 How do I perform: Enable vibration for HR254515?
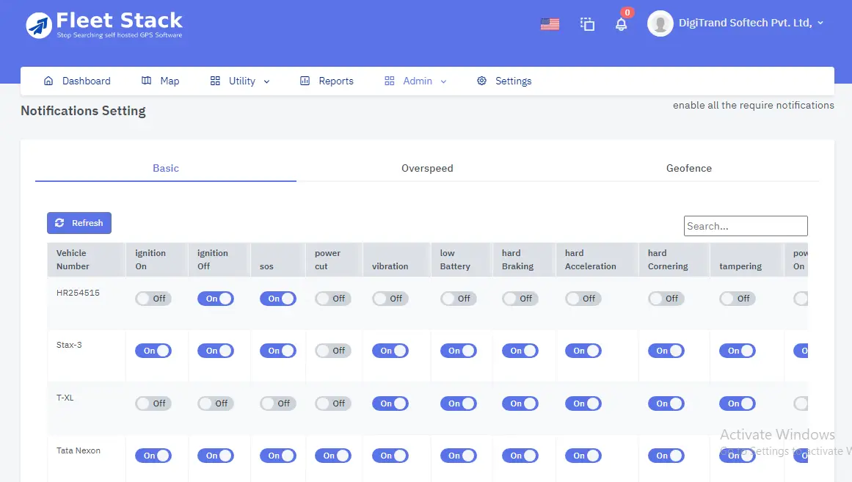pyautogui.click(x=390, y=299)
